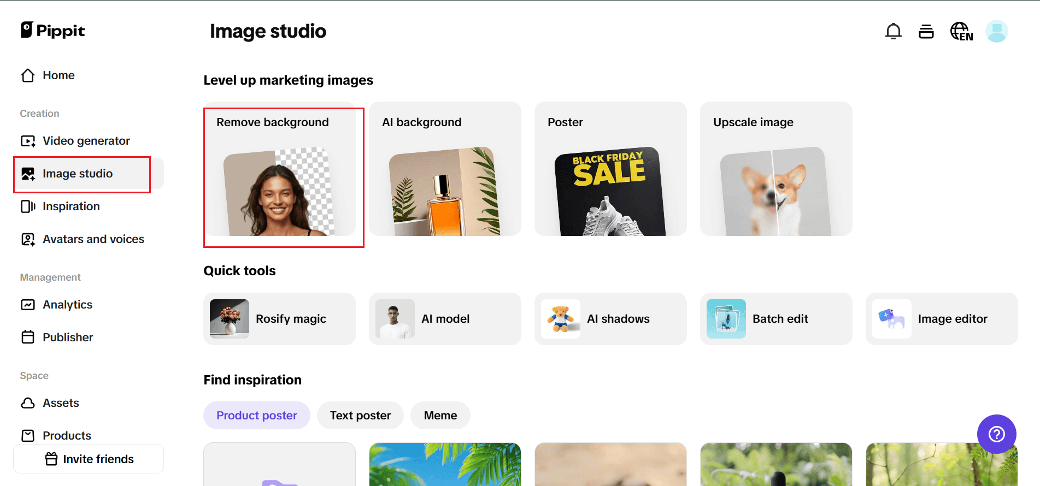Screen dimensions: 1040x486
Task: Click the AI shadows teddy bear icon
Action: click(561, 319)
